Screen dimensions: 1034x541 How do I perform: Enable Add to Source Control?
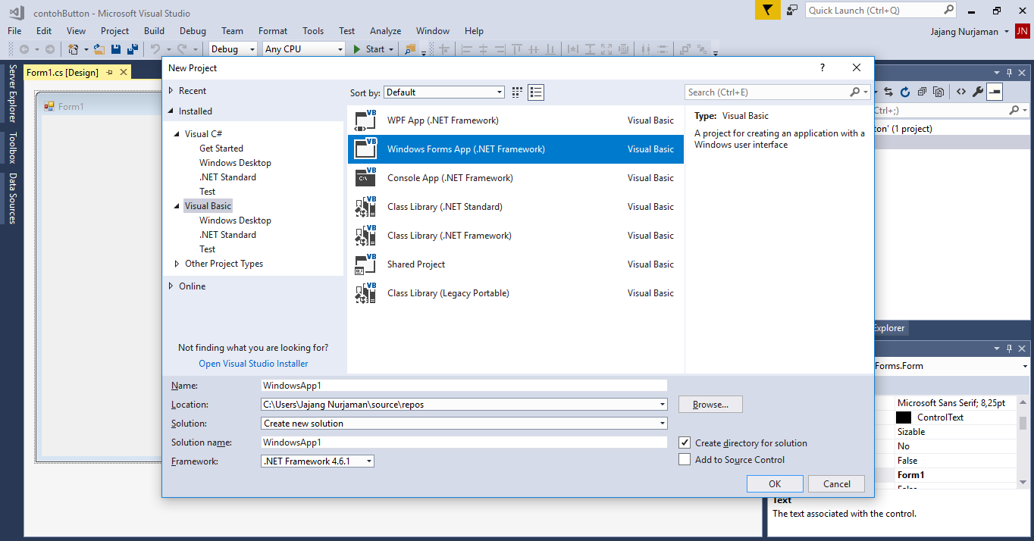(x=685, y=458)
